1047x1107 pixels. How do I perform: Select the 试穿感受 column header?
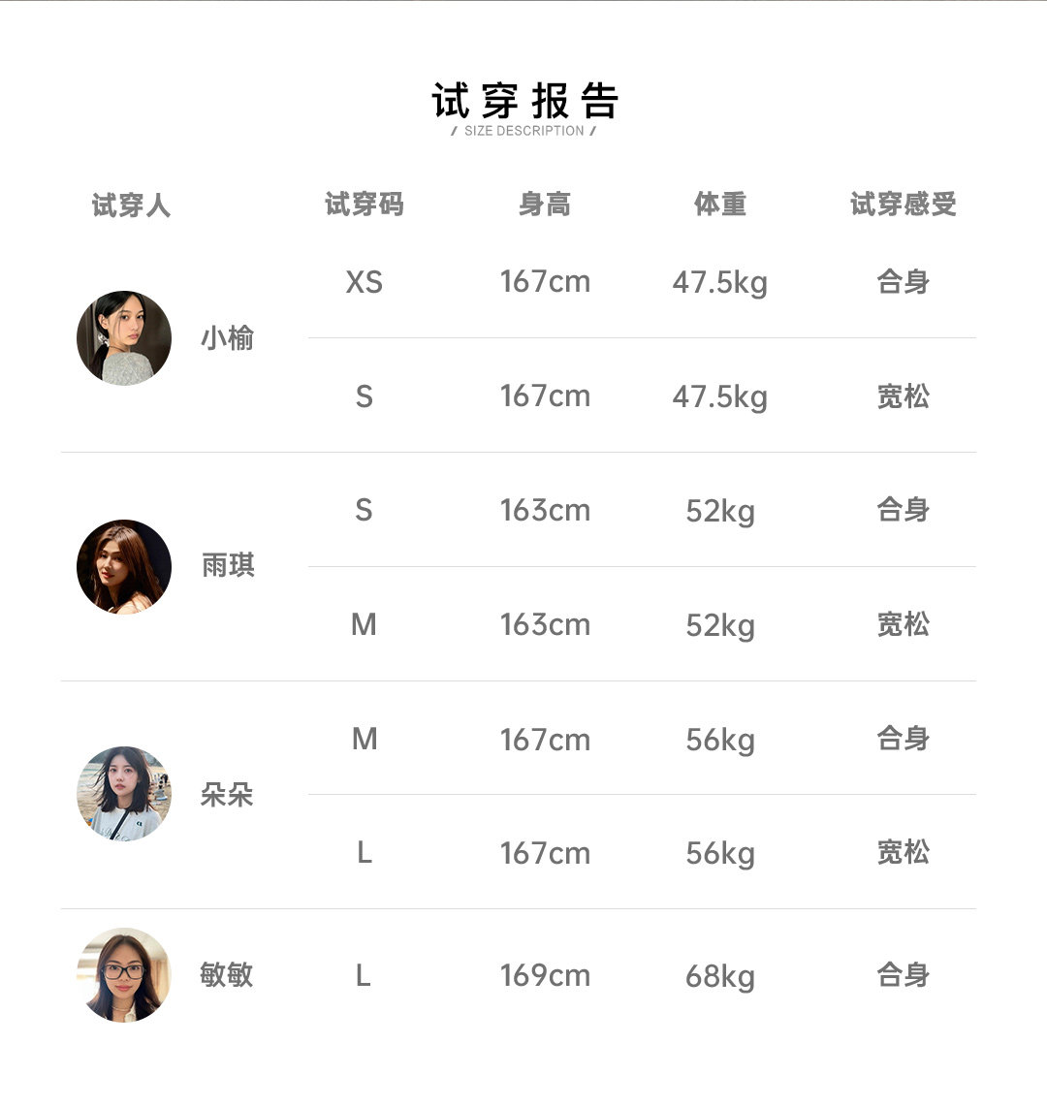click(903, 205)
